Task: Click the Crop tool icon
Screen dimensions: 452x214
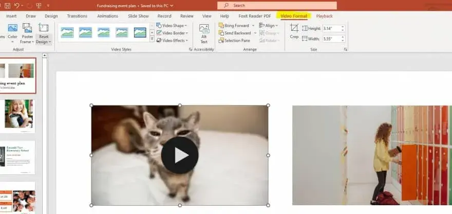Action: (x=294, y=28)
